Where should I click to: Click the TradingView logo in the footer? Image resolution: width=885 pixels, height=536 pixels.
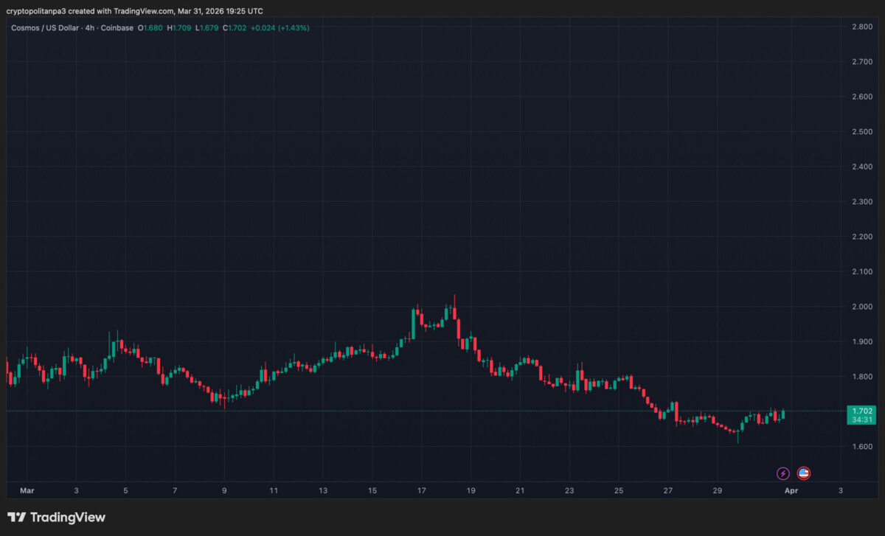pyautogui.click(x=56, y=518)
